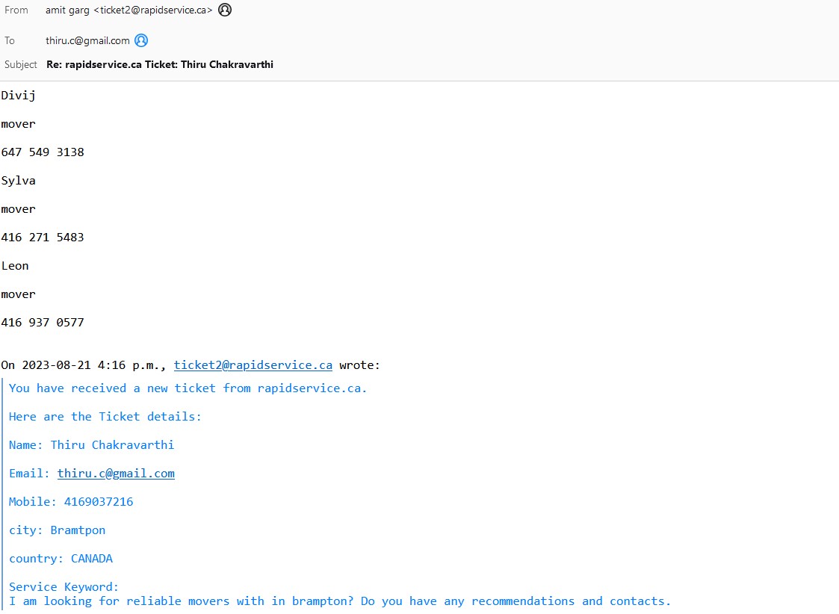Viewport: 839px width, 614px height.
Task: Click the 'You have received a new ticket' line
Action: [188, 388]
